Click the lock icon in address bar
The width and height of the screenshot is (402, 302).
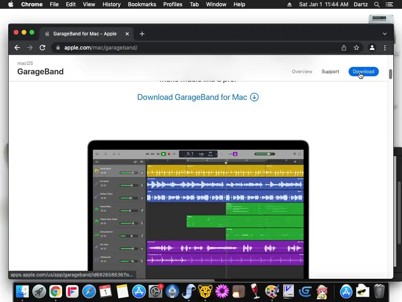pos(58,48)
